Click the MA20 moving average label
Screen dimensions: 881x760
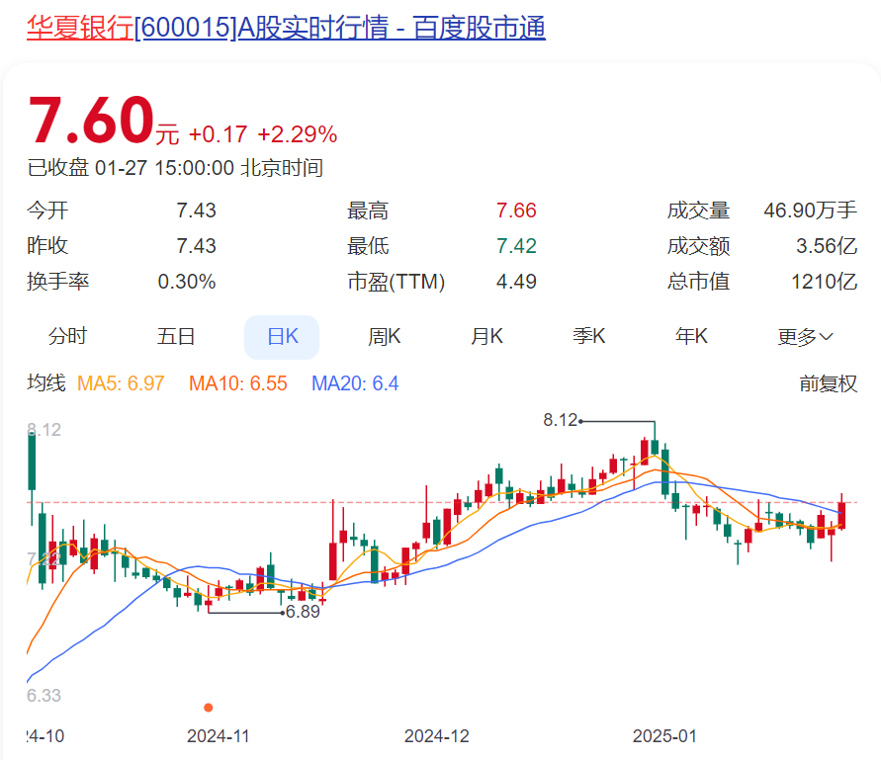tap(355, 383)
